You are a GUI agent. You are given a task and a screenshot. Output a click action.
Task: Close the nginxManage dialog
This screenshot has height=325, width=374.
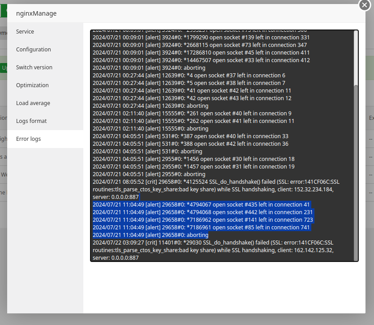pyautogui.click(x=365, y=5)
